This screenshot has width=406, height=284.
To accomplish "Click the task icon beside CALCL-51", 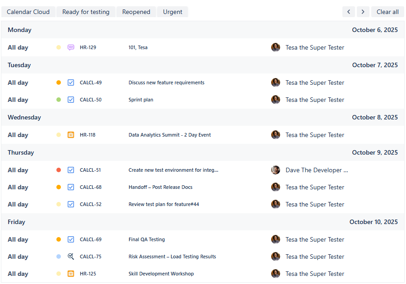I will [x=71, y=170].
